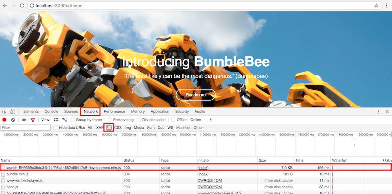Go to the Performance tab
392x194 pixels.
coord(114,112)
